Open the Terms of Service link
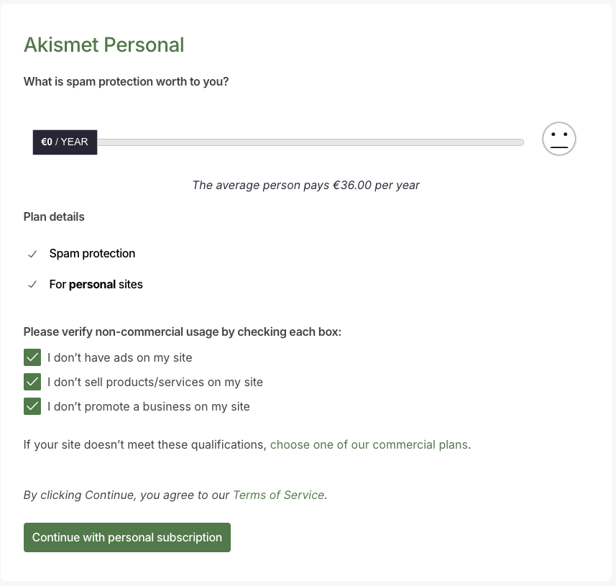The height and width of the screenshot is (586, 616). 278,495
